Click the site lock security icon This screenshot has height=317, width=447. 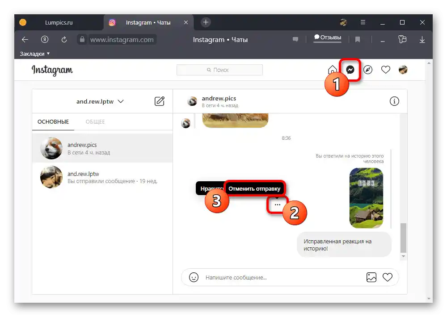pos(82,39)
